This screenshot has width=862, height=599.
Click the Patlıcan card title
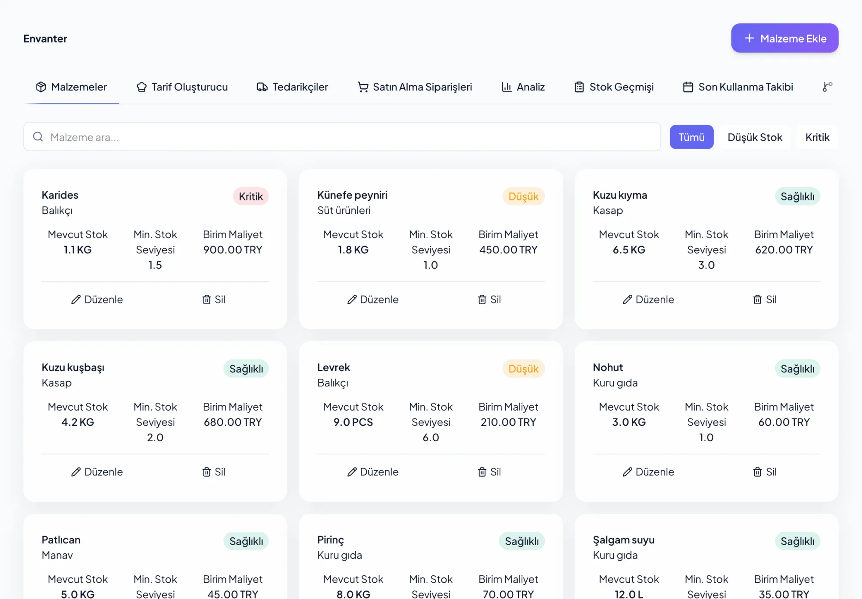(61, 540)
